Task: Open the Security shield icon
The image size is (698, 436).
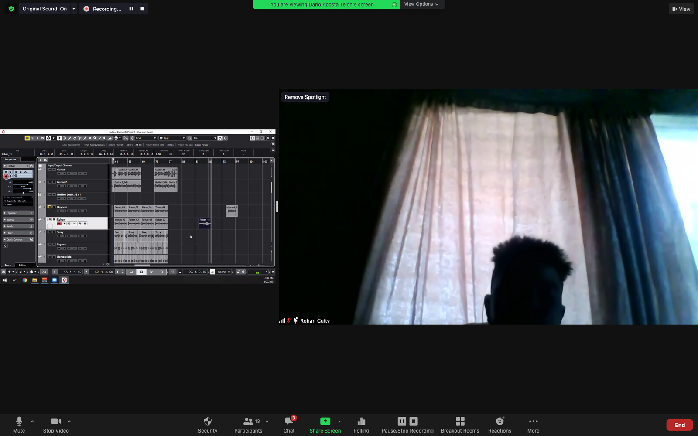Action: click(208, 421)
